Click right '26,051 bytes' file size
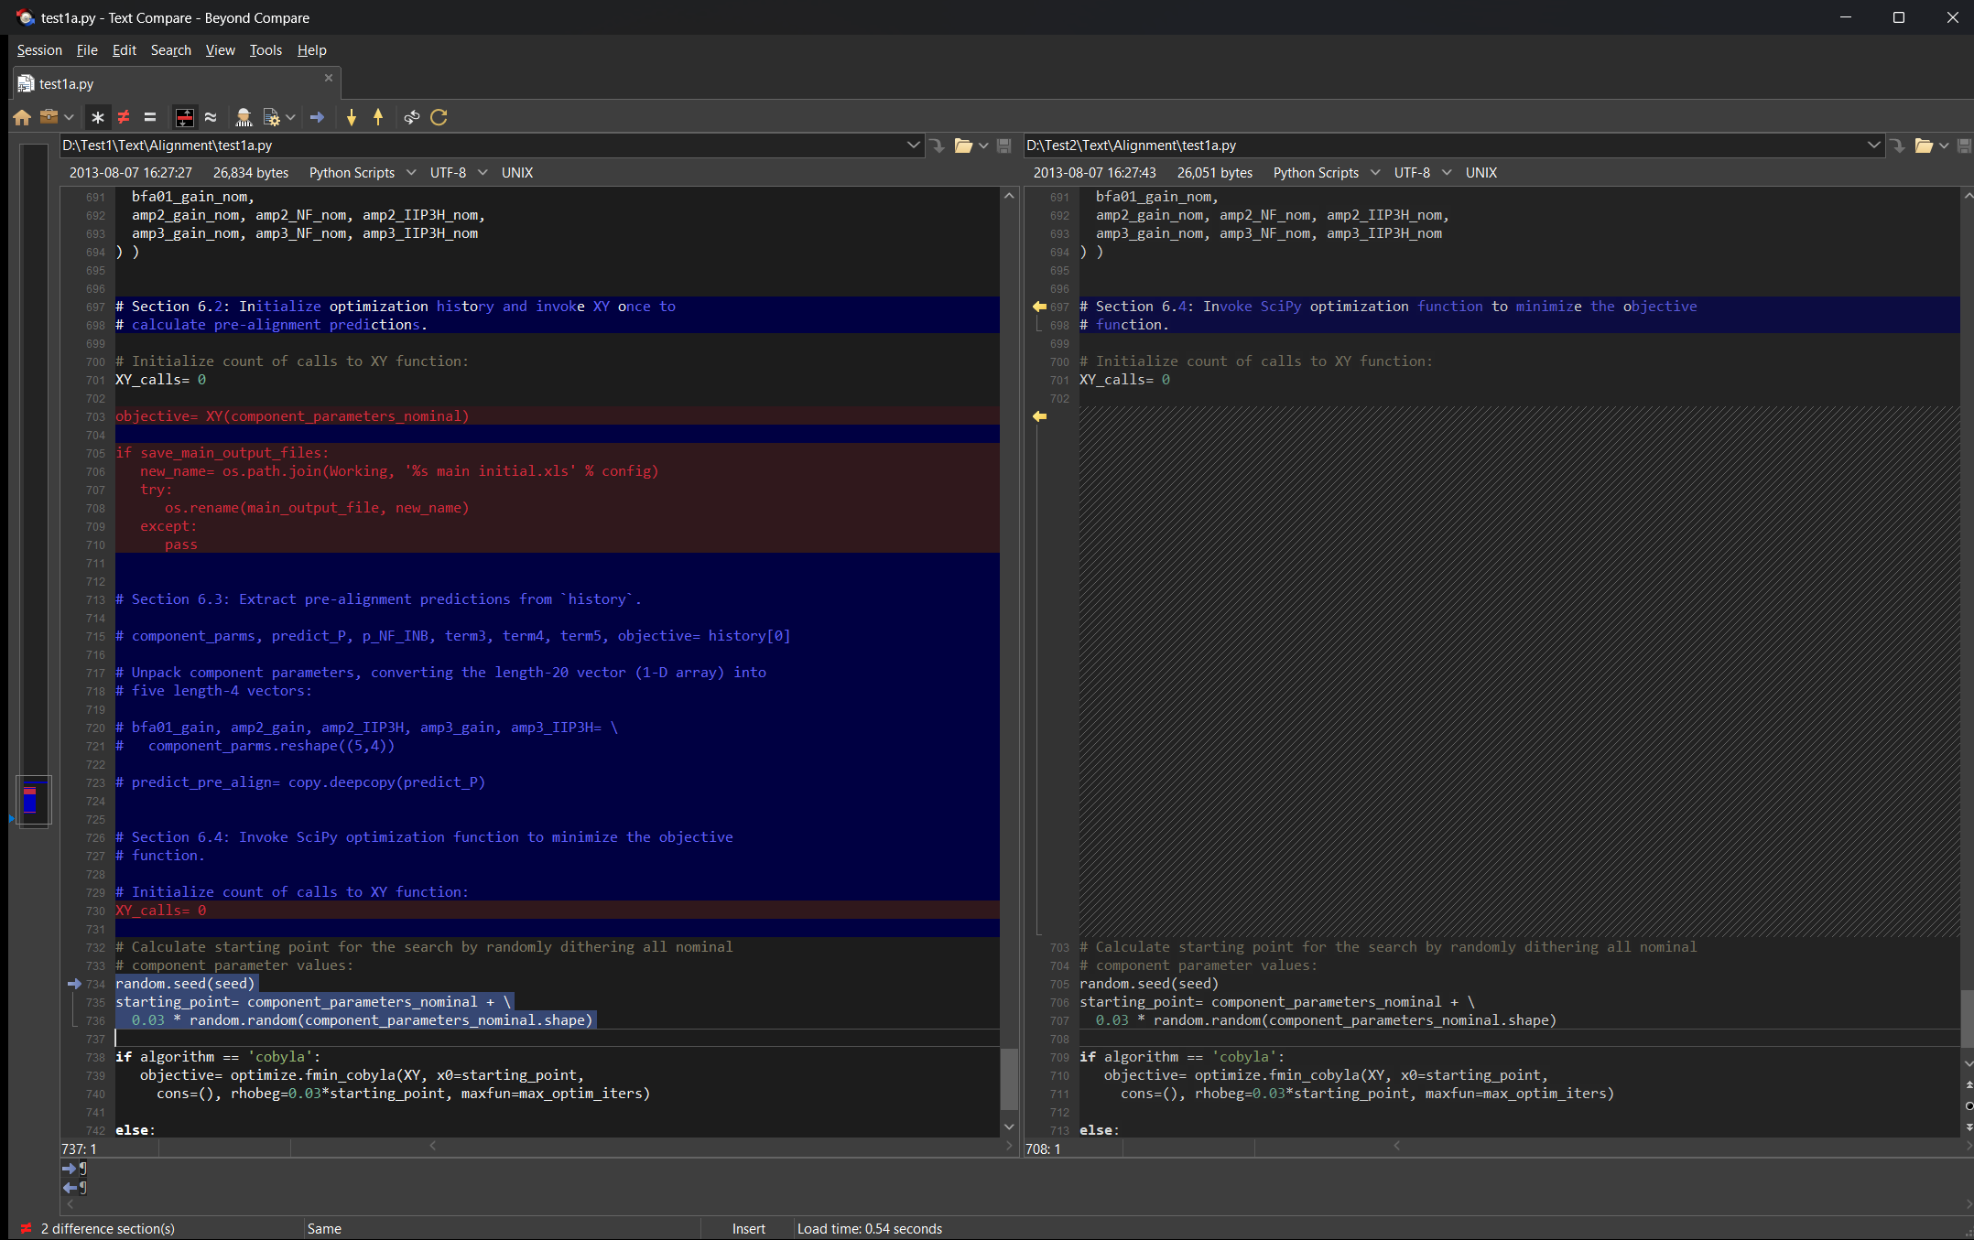Image resolution: width=1974 pixels, height=1240 pixels. pyautogui.click(x=1215, y=172)
